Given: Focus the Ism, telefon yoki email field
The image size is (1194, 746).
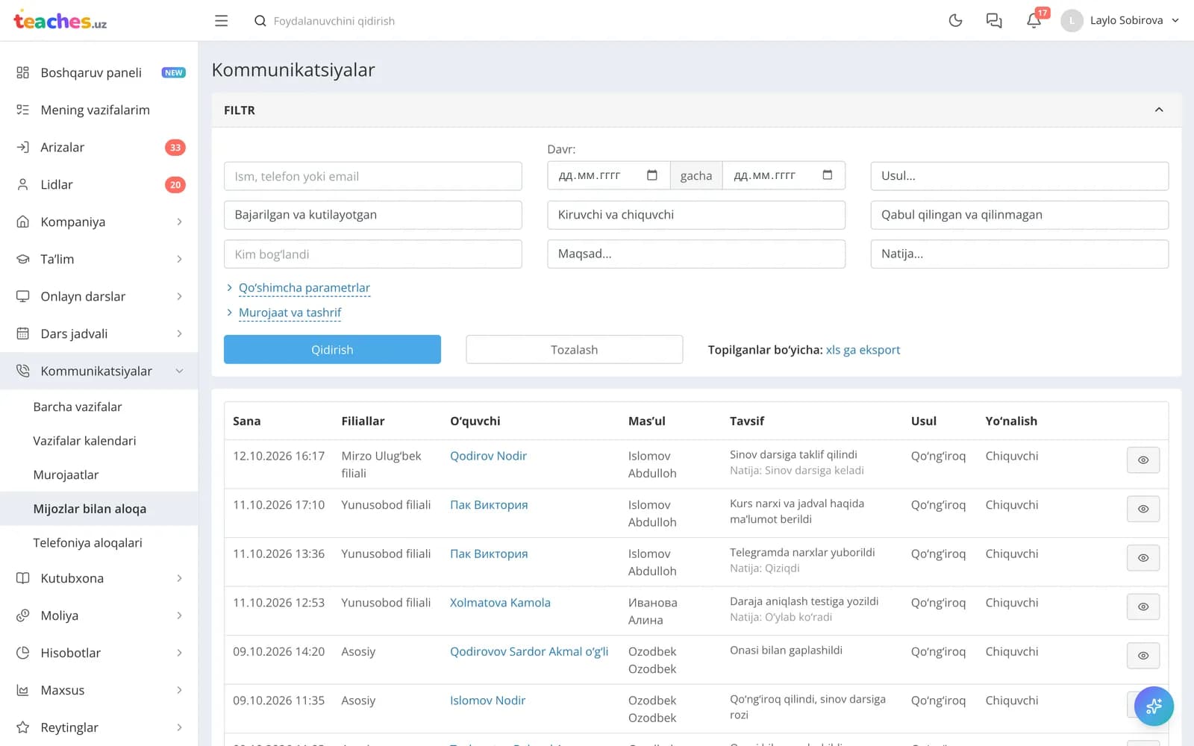Looking at the screenshot, I should point(373,176).
